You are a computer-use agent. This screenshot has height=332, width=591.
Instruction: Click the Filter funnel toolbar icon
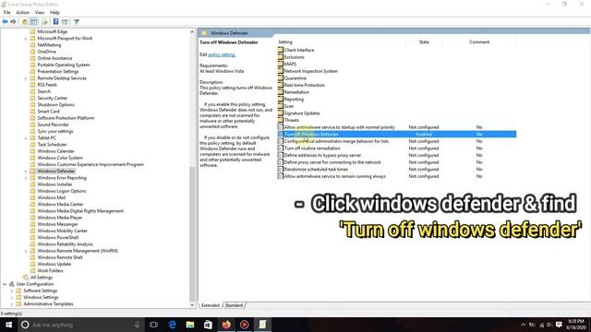click(x=77, y=22)
